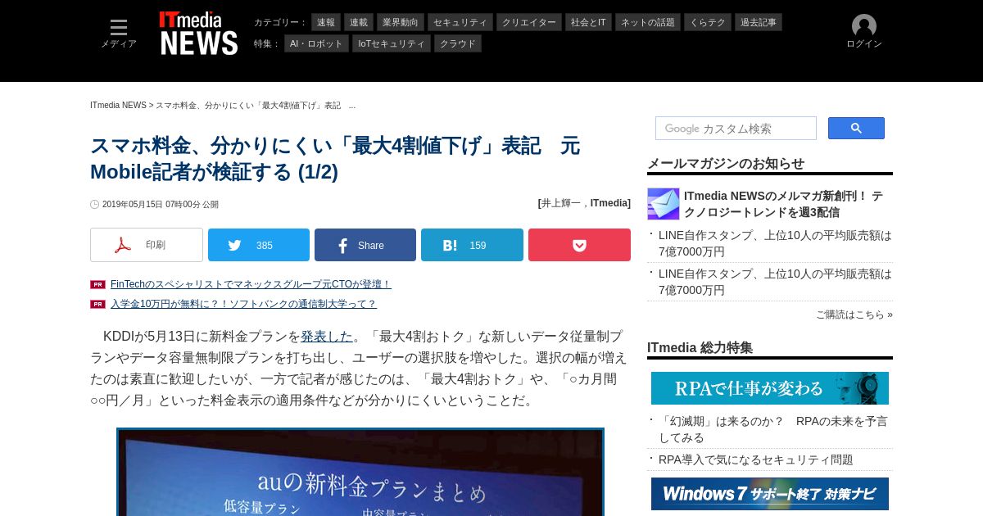Click ITmedia NEWS breadcrumb link
This screenshot has height=516, width=983.
[x=118, y=106]
